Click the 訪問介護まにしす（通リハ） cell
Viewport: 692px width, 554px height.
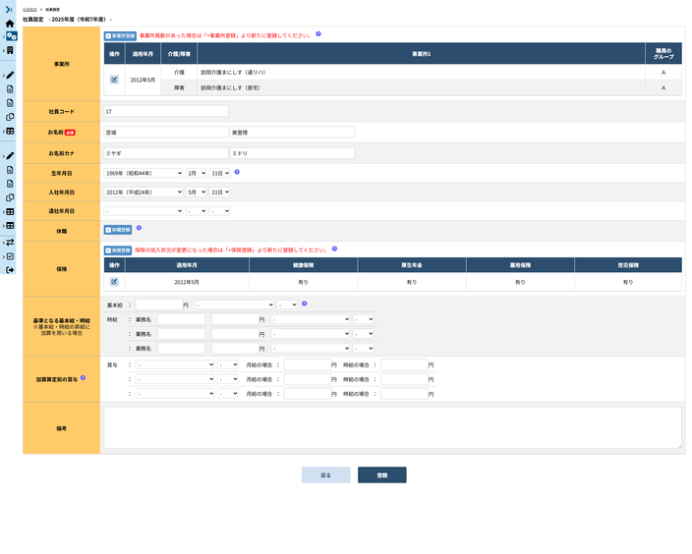point(421,73)
